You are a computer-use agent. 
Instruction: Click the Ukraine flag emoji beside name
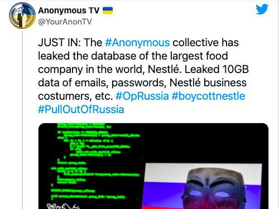click(x=108, y=11)
